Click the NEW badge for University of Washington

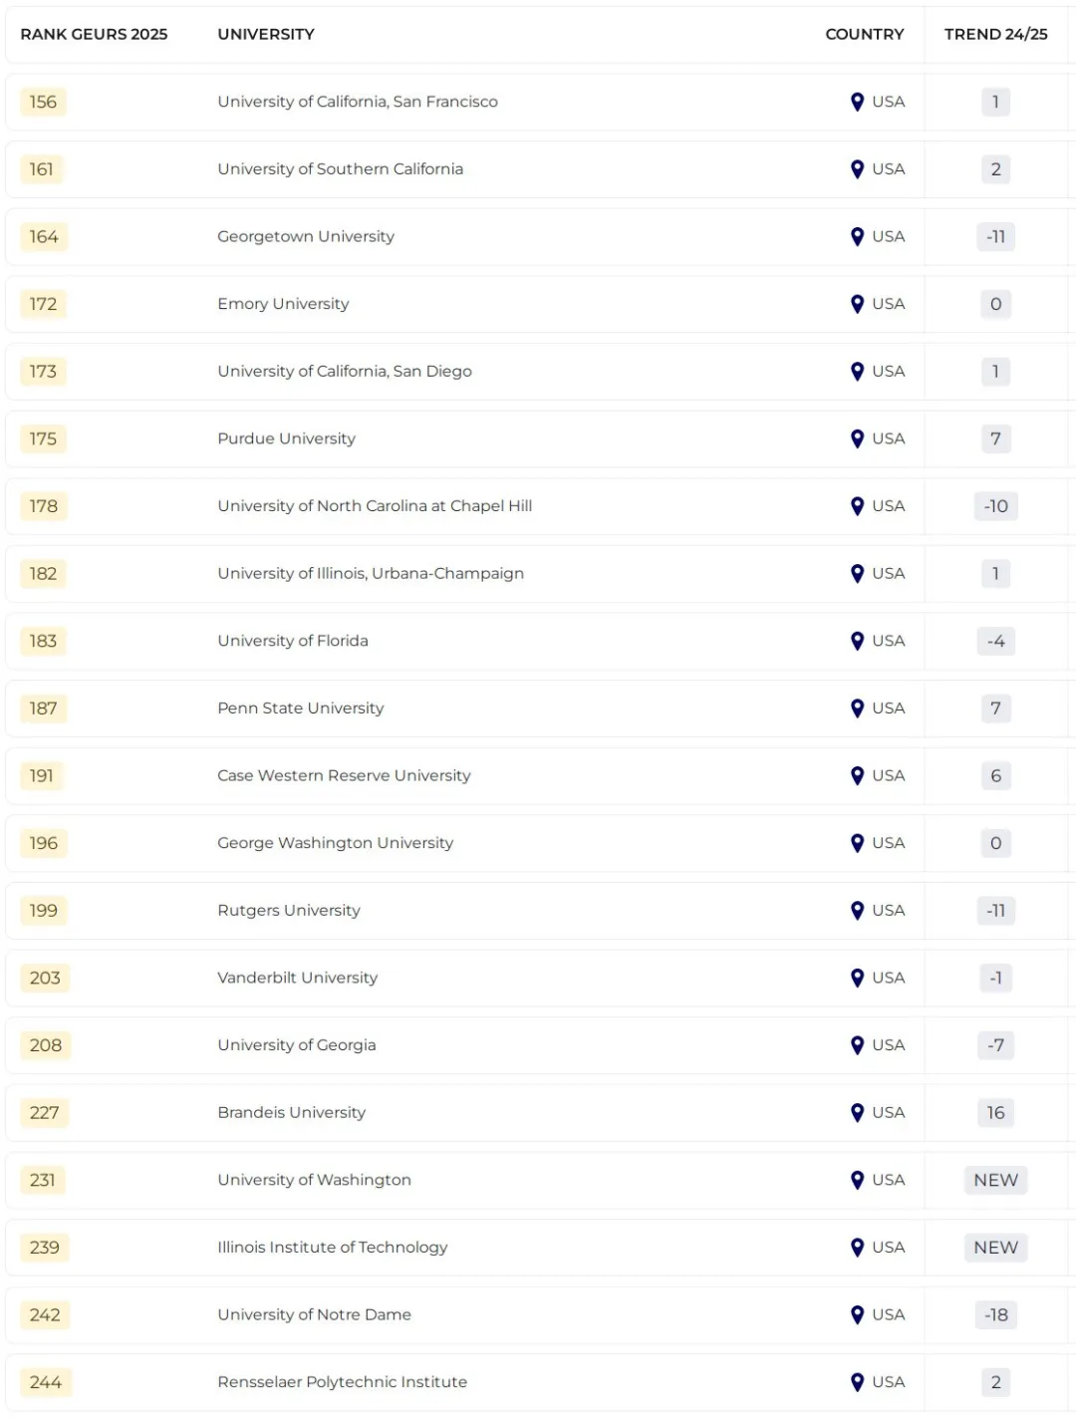coord(995,1180)
